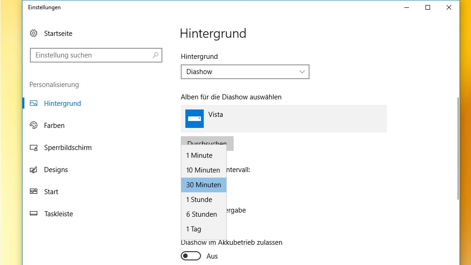
Task: Open the Hintergrund Diashow dropdown
Action: click(245, 72)
